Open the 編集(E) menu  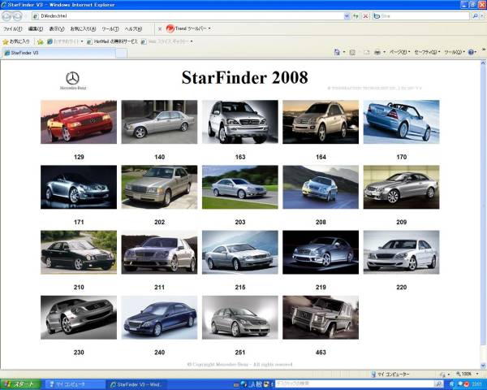(x=36, y=29)
